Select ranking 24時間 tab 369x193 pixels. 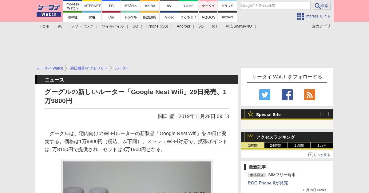tap(276, 146)
